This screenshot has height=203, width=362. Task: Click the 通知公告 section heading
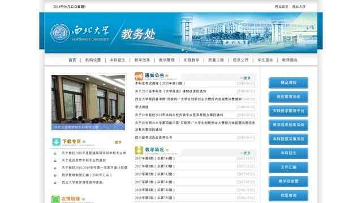(x=154, y=76)
